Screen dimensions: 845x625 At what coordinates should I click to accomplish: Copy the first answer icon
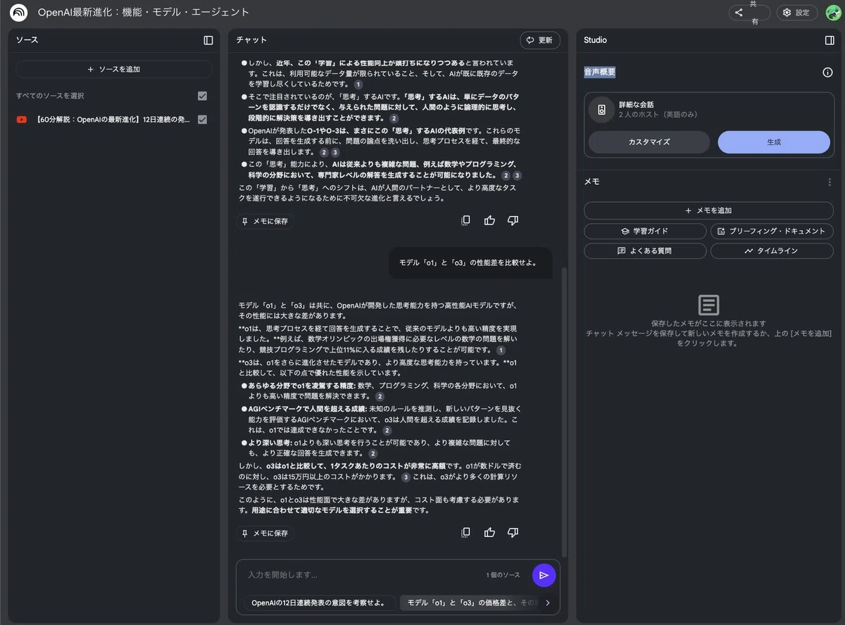click(465, 220)
